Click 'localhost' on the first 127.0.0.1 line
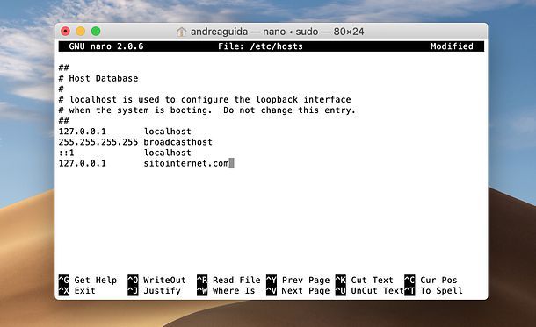Viewport: 536px width, 327px height. pos(168,132)
